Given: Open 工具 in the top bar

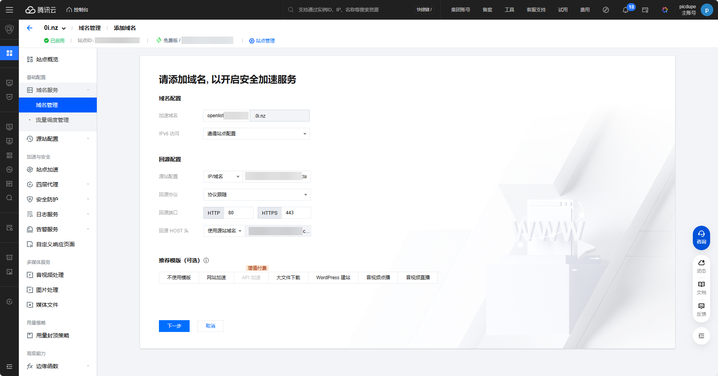Looking at the screenshot, I should pos(509,10).
